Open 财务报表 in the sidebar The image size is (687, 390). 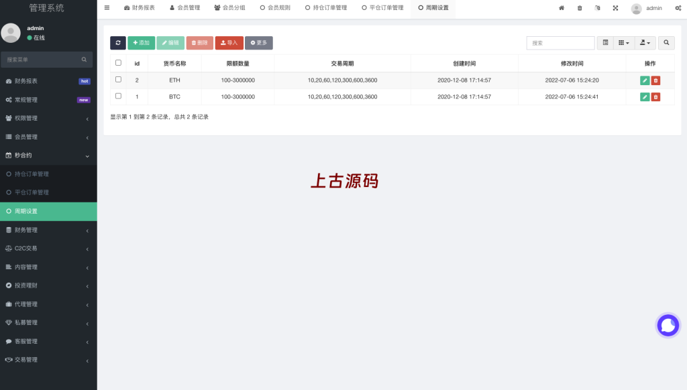coord(48,81)
